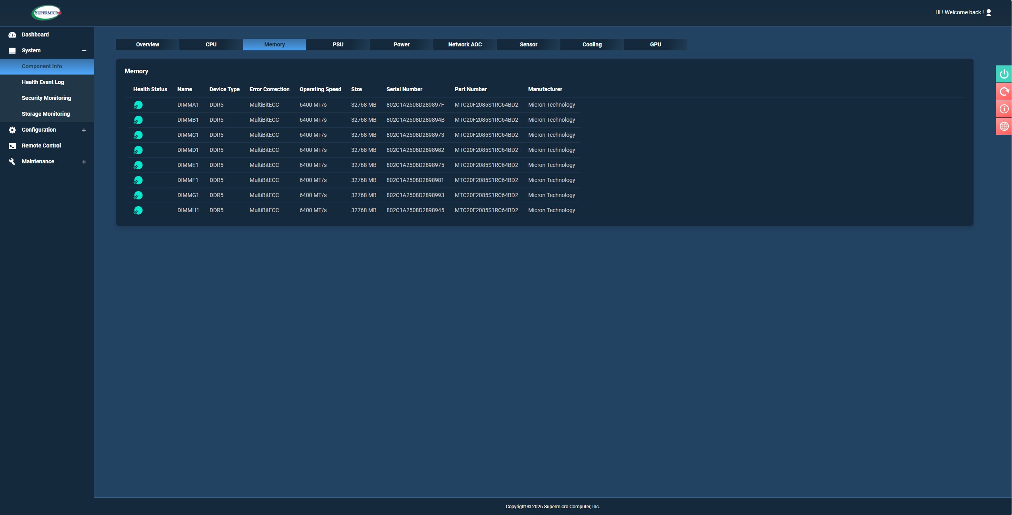Click the Supermicro logo

(x=46, y=13)
